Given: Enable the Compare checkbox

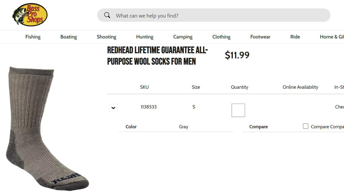Looking at the screenshot, I should pyautogui.click(x=306, y=126).
